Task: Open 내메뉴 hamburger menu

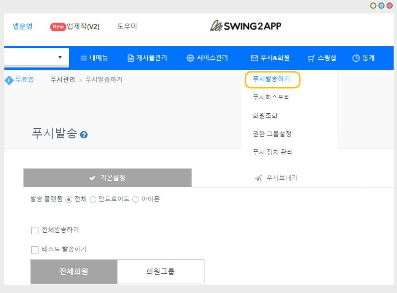Action: point(94,58)
